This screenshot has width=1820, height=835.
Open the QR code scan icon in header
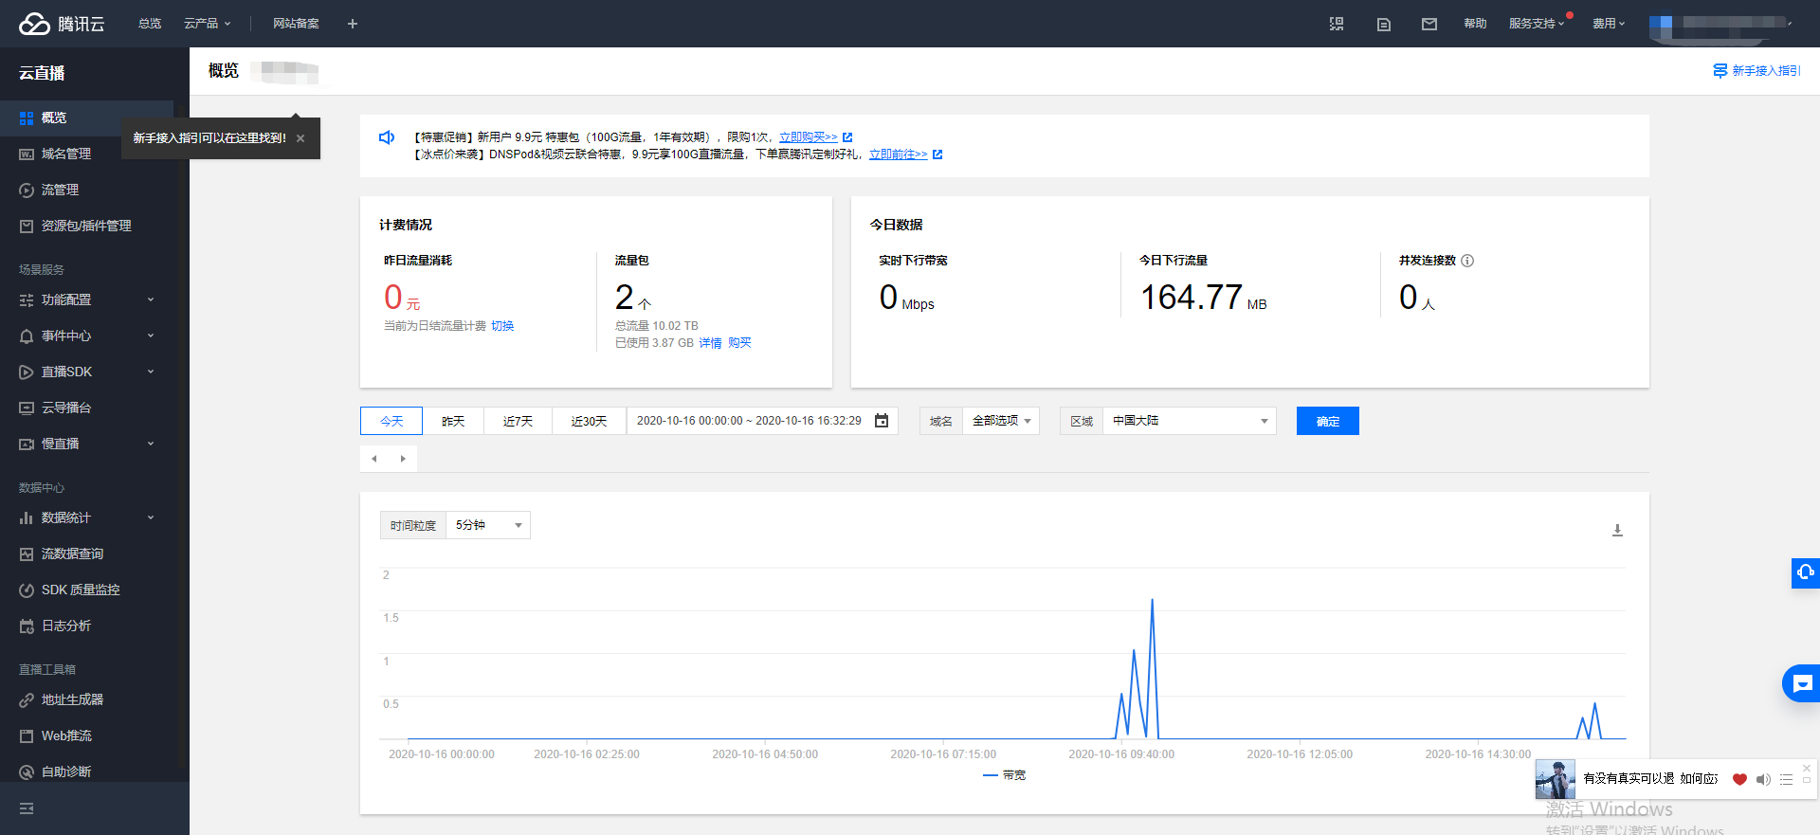1337,24
